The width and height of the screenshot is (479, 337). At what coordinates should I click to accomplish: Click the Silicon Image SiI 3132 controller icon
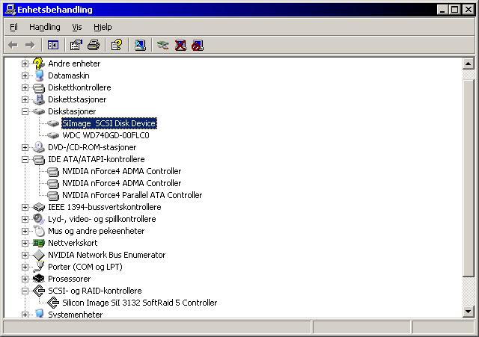(53, 303)
